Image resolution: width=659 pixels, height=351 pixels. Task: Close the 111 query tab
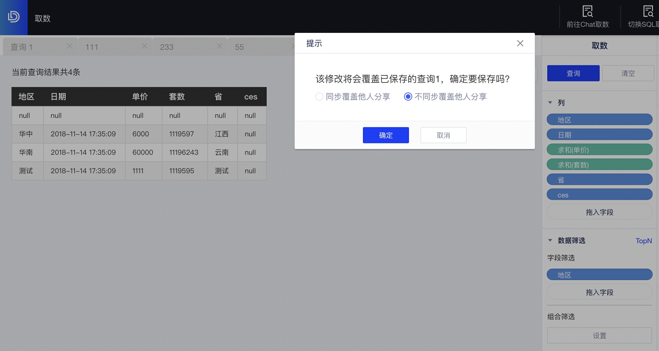coord(144,46)
